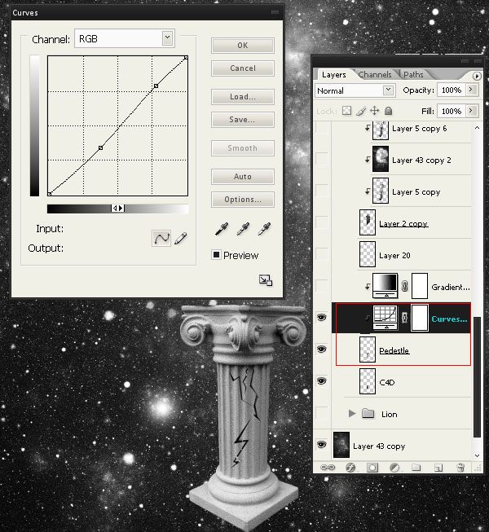Toggle the gradient bar direction arrows
This screenshot has height=532, width=489.
117,208
